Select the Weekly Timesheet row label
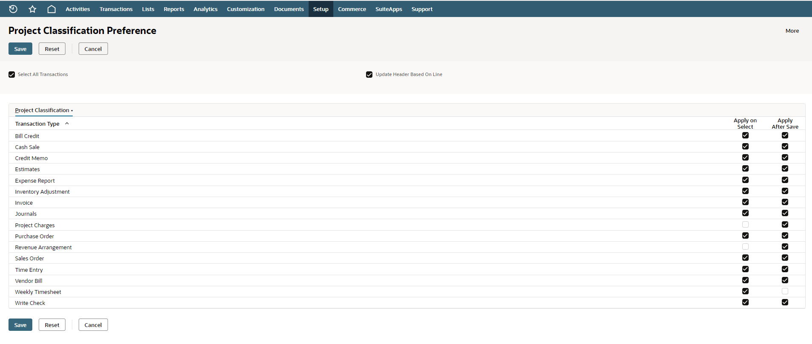 pos(38,292)
